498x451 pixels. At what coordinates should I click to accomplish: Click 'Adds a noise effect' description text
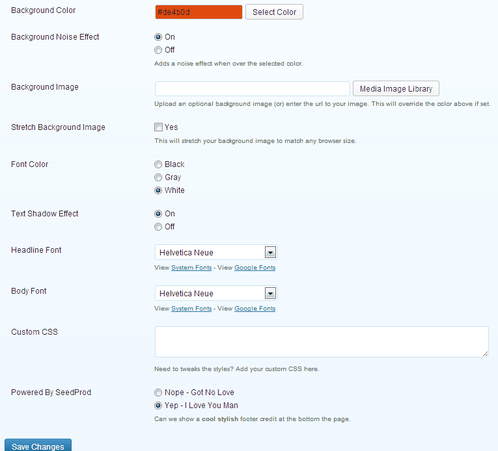228,64
